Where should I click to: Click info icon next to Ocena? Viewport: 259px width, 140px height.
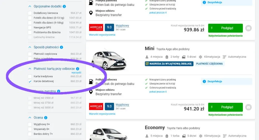pos(46,118)
